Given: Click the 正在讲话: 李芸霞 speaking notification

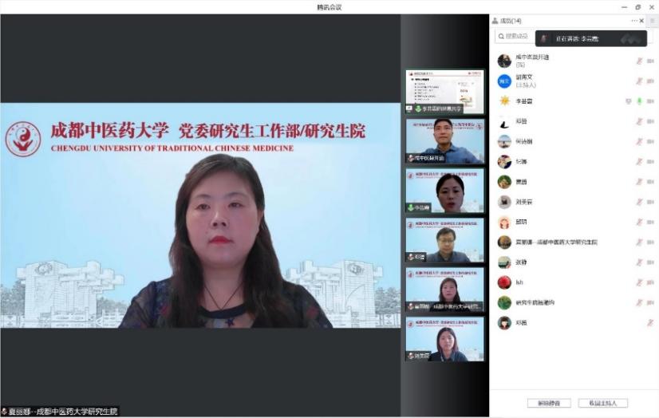Looking at the screenshot, I should point(591,38).
